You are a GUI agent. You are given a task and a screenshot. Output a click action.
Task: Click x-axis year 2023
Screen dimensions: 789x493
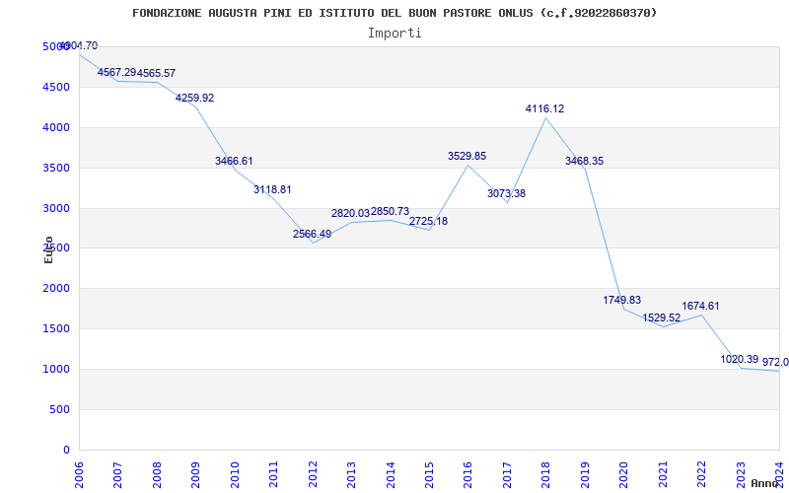(x=741, y=475)
